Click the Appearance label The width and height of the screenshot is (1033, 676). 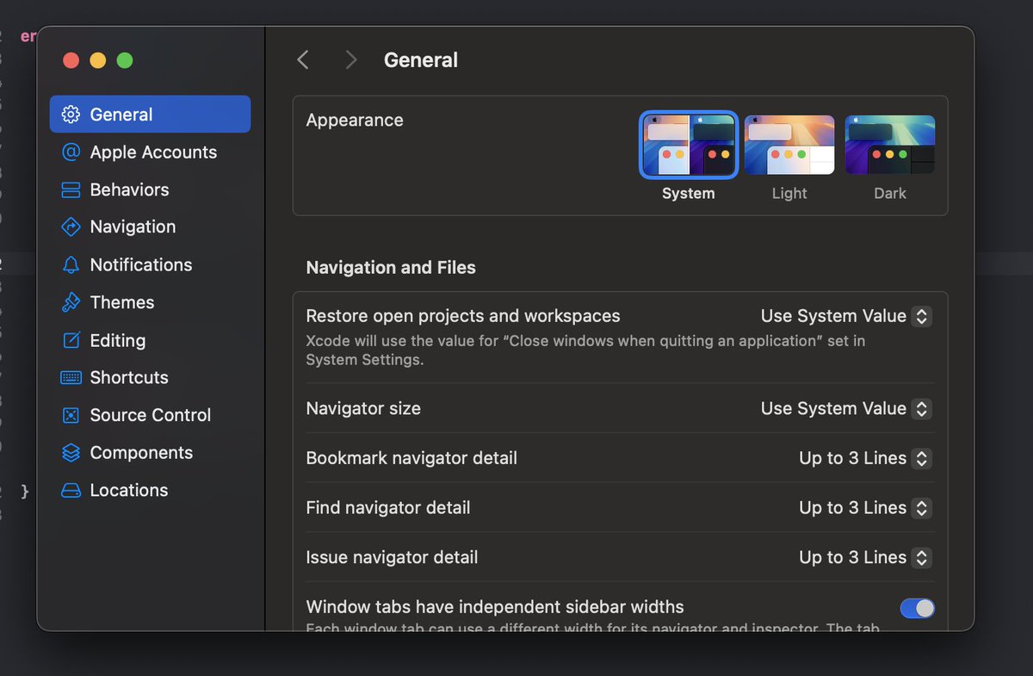tap(355, 120)
